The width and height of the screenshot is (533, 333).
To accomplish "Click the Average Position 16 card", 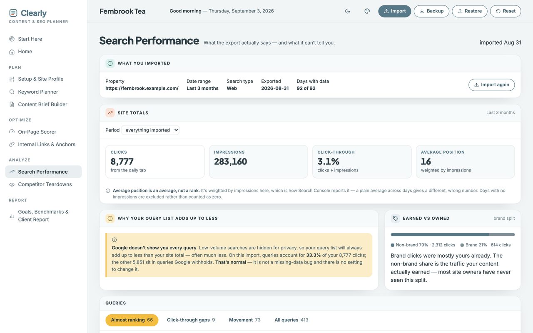I will pos(466,162).
